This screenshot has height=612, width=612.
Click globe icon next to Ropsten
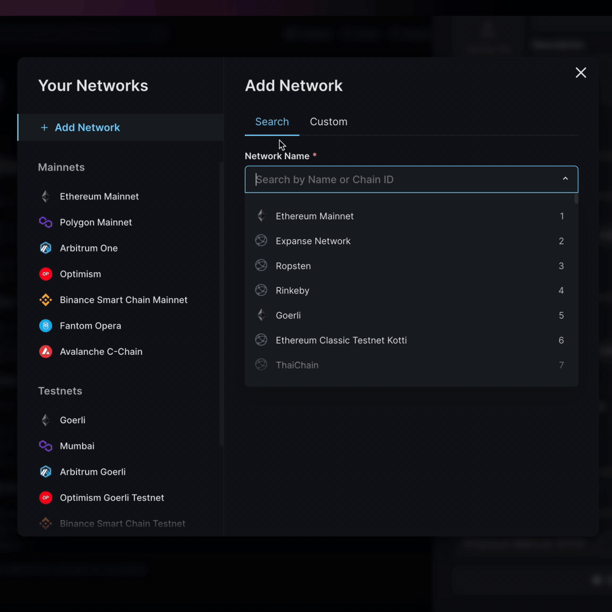261,265
